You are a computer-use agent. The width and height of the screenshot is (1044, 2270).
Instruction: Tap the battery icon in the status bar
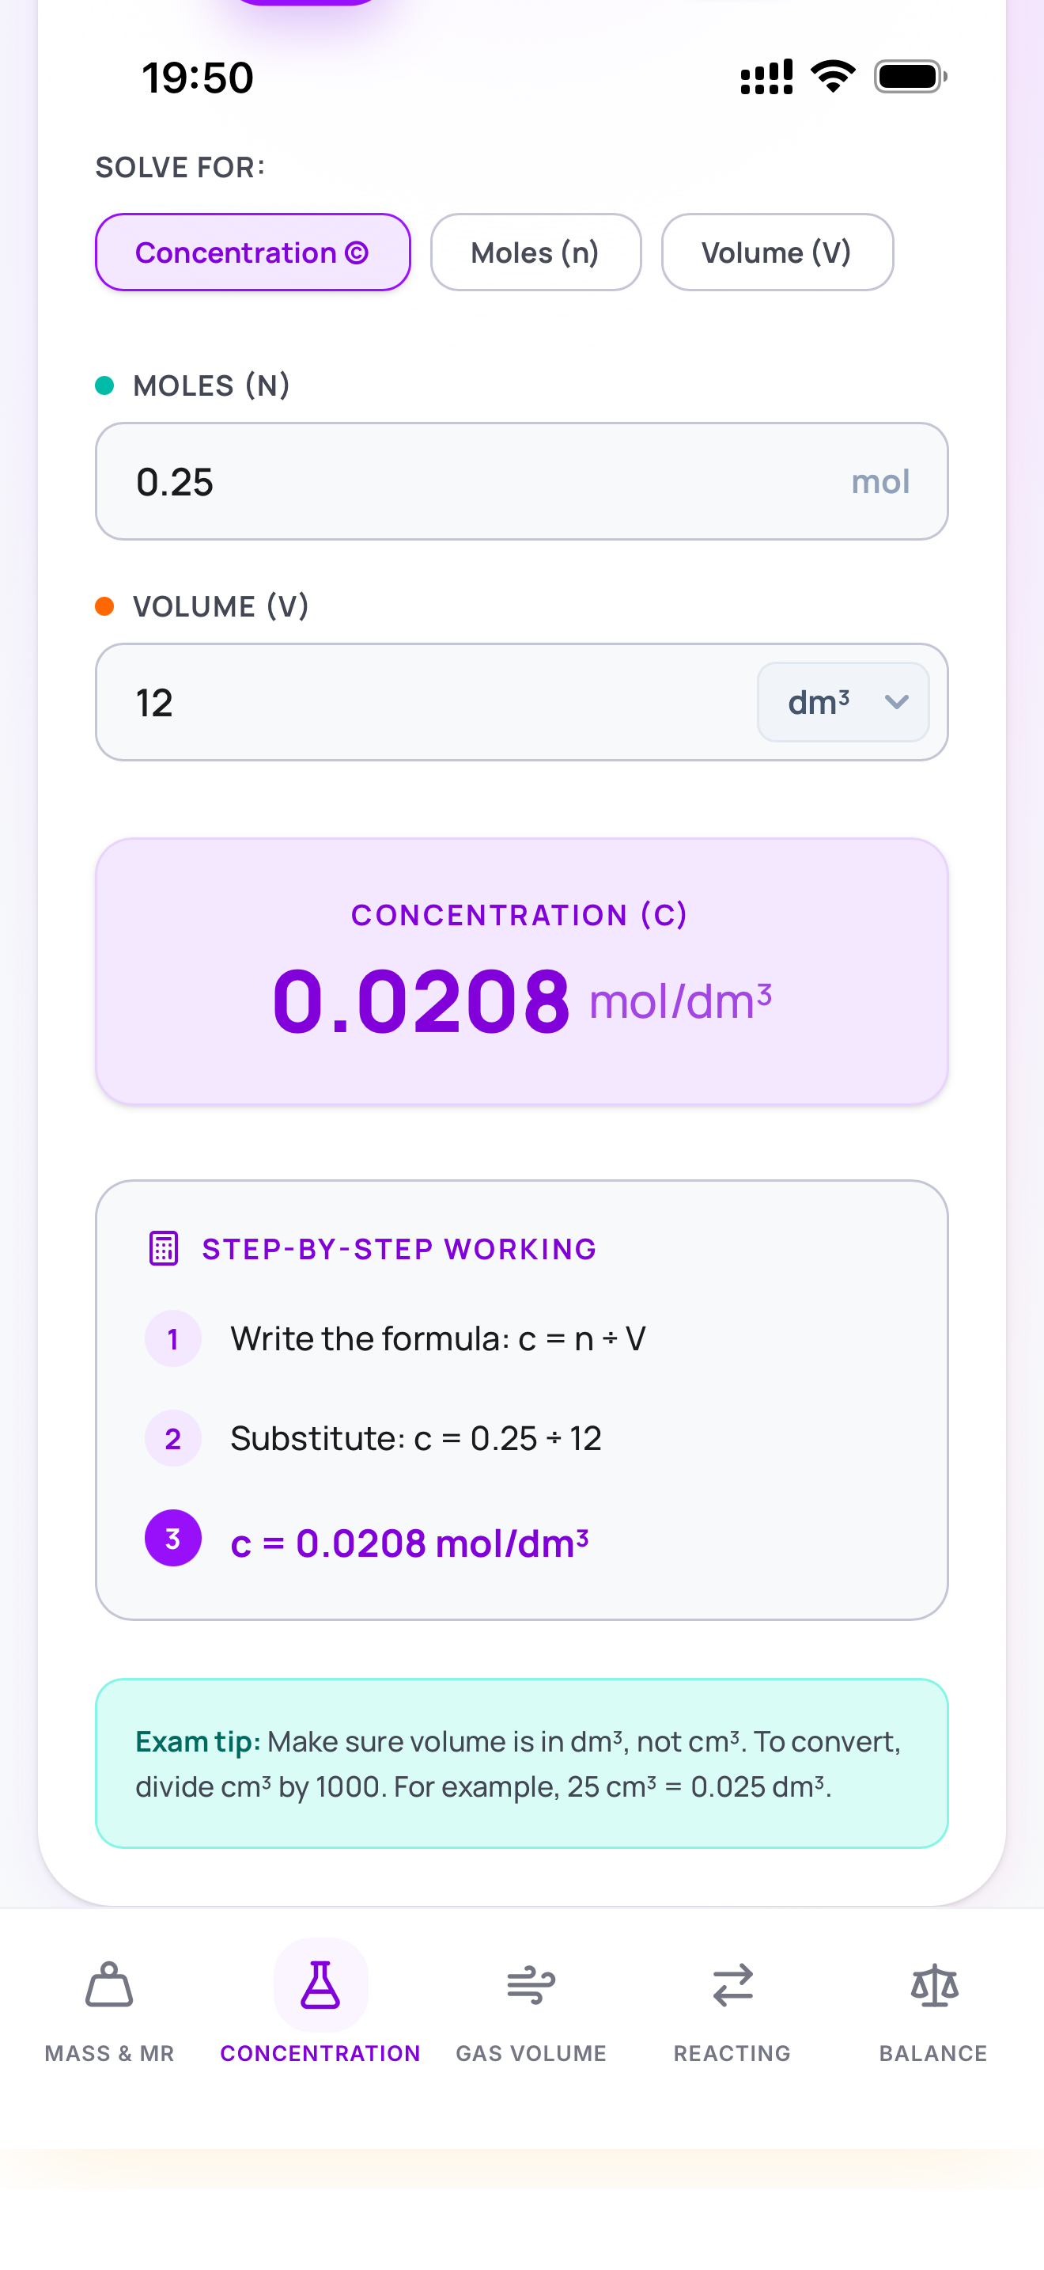click(x=910, y=76)
